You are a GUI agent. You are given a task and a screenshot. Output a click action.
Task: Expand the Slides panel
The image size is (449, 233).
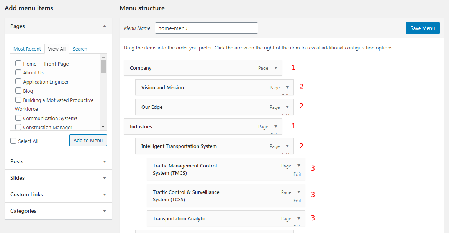coord(105,178)
